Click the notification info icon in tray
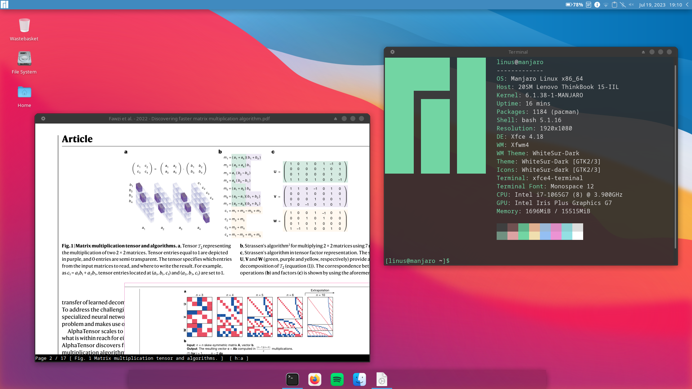 597,5
